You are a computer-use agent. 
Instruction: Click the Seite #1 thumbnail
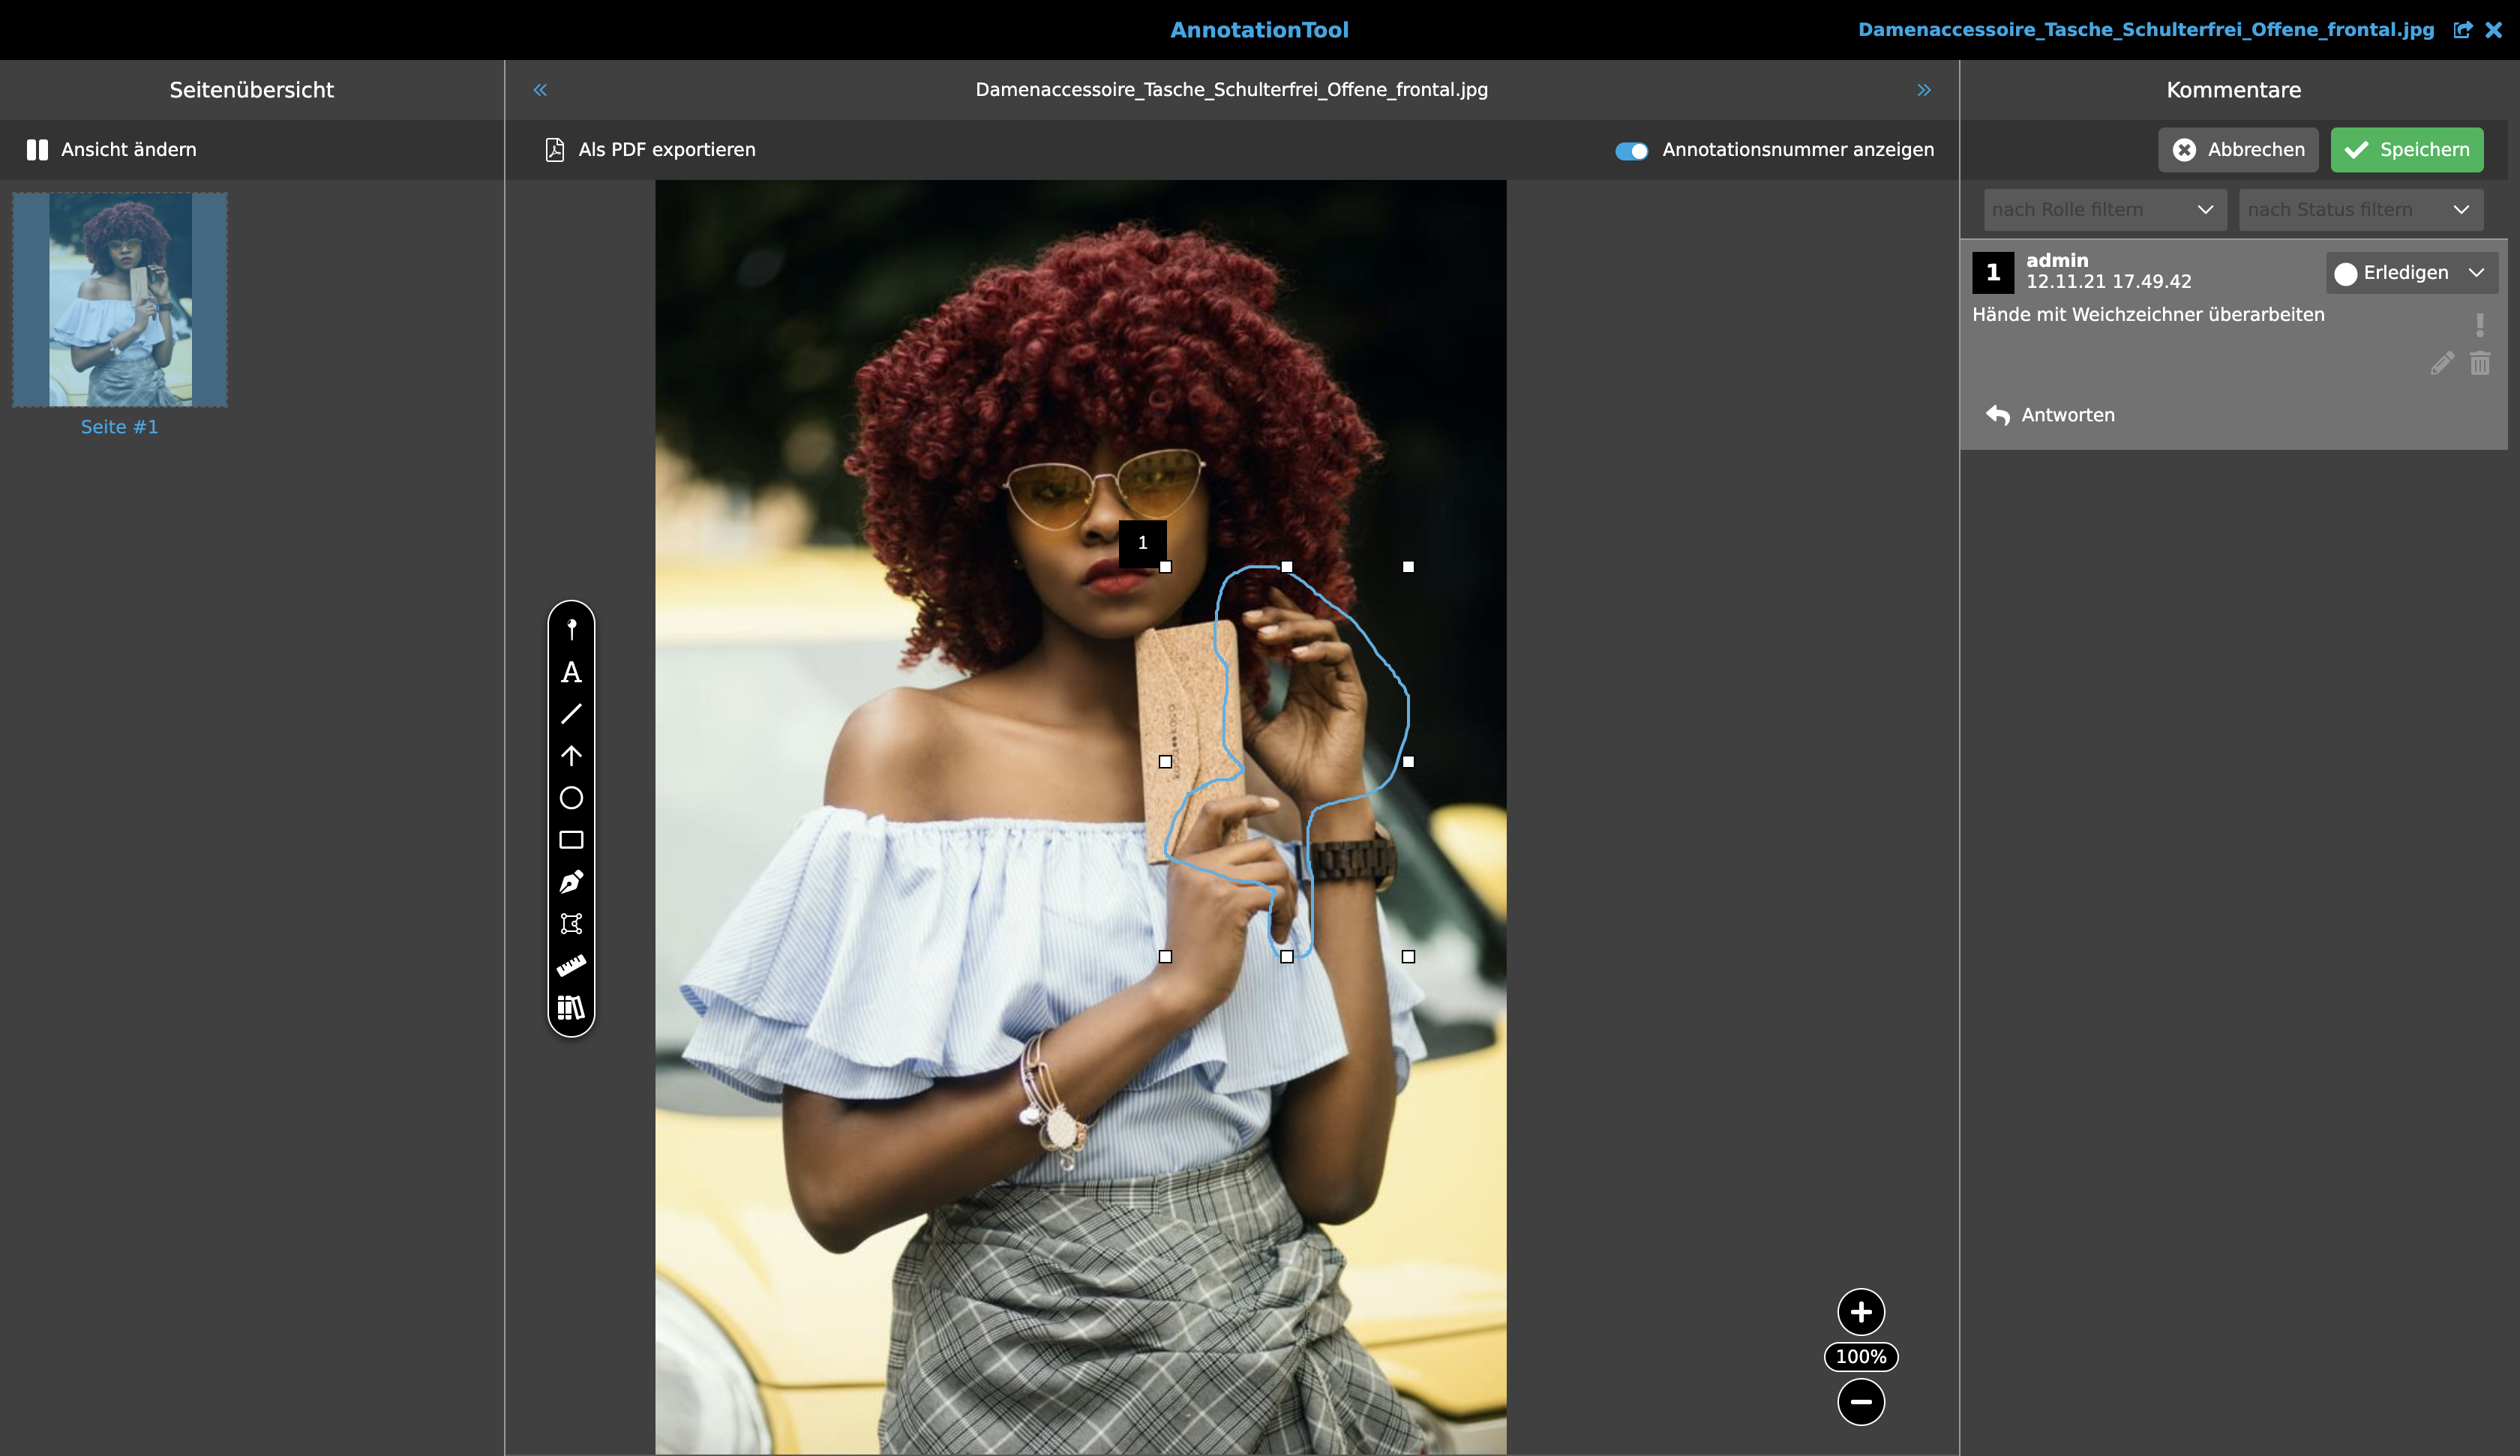120,300
